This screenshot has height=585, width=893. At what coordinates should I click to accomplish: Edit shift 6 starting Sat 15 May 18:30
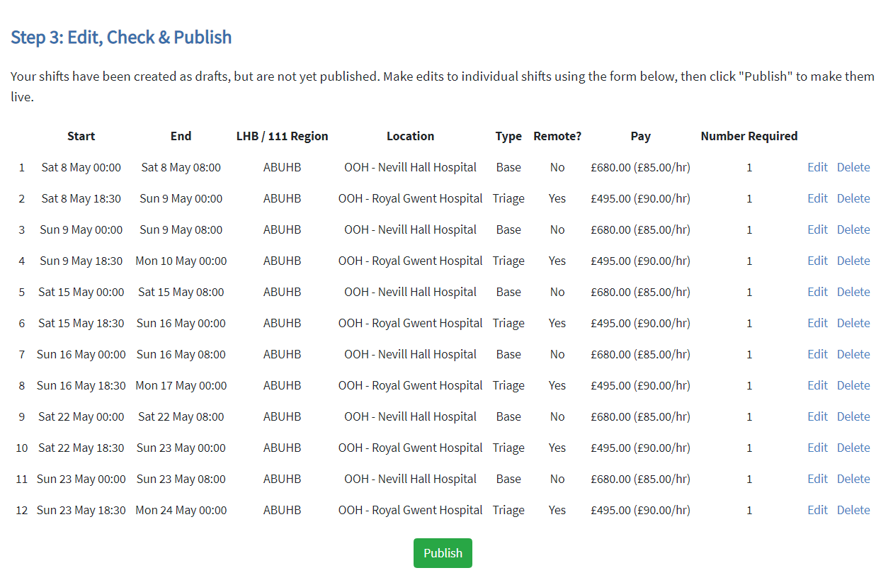[817, 324]
